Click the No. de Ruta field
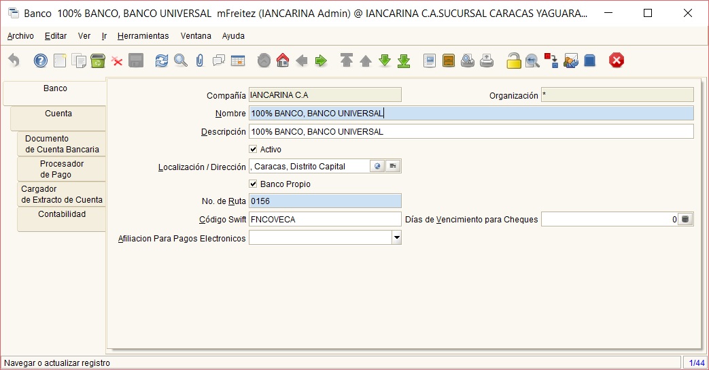 (x=325, y=201)
